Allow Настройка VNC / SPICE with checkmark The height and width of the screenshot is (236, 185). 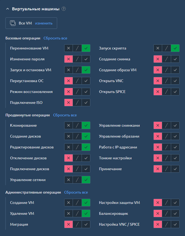pos(175,224)
